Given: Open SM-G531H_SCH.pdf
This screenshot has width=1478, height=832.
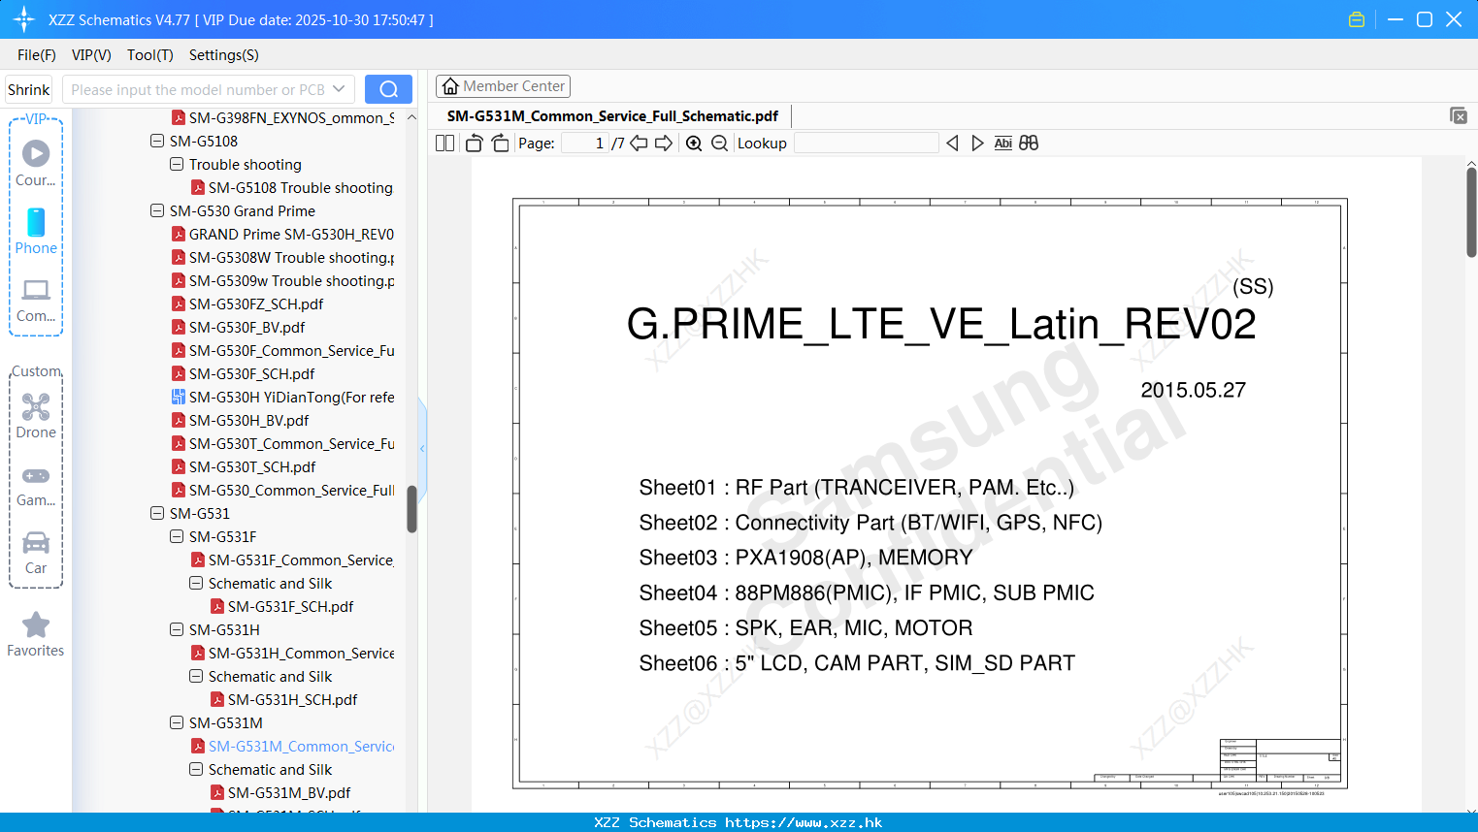Looking at the screenshot, I should (x=283, y=700).
